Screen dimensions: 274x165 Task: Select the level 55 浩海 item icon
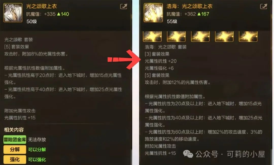(153, 13)
